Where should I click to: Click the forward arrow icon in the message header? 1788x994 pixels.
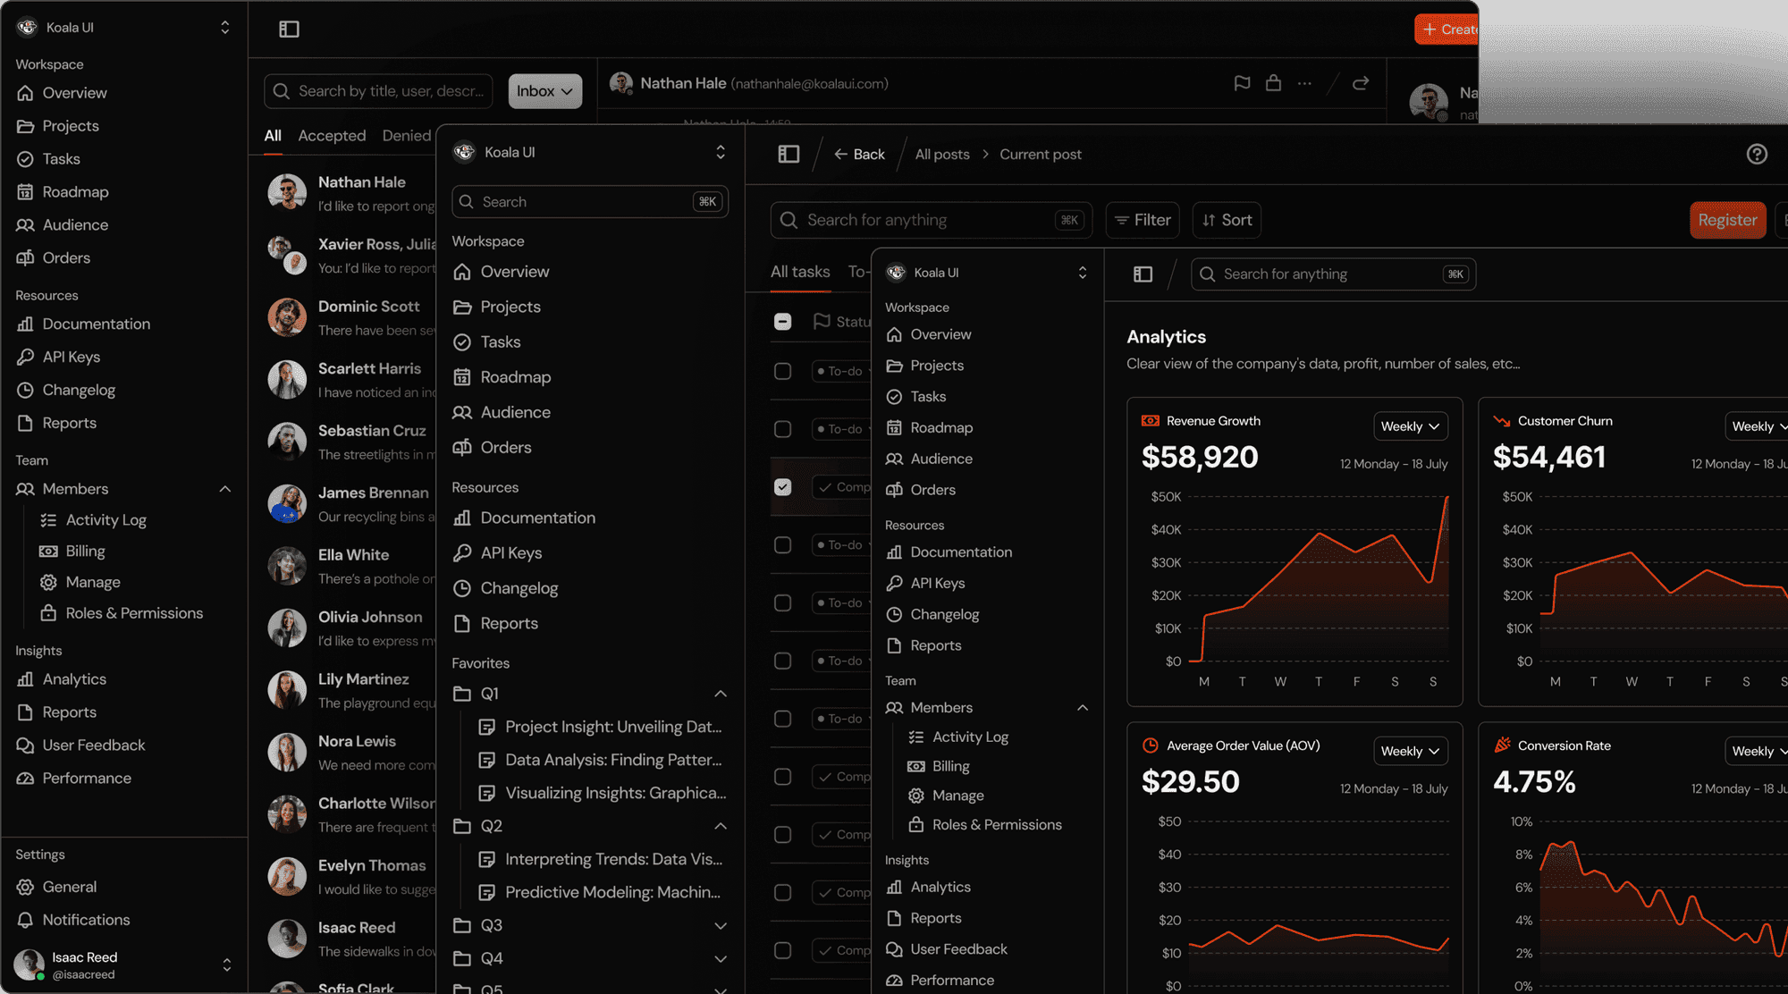click(1361, 83)
